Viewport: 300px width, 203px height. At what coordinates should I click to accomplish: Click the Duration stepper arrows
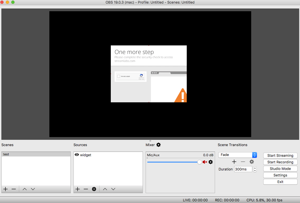[x=255, y=169]
